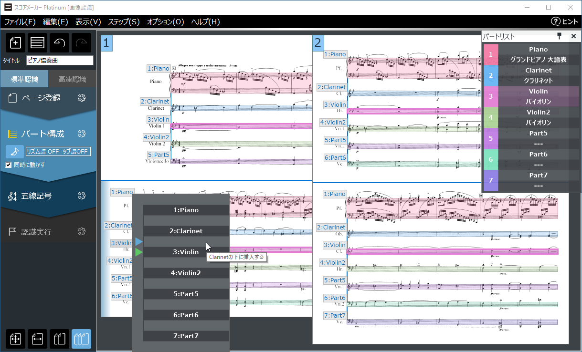
Task: Choose 4:Violin2 in the part popup
Action: point(186,273)
